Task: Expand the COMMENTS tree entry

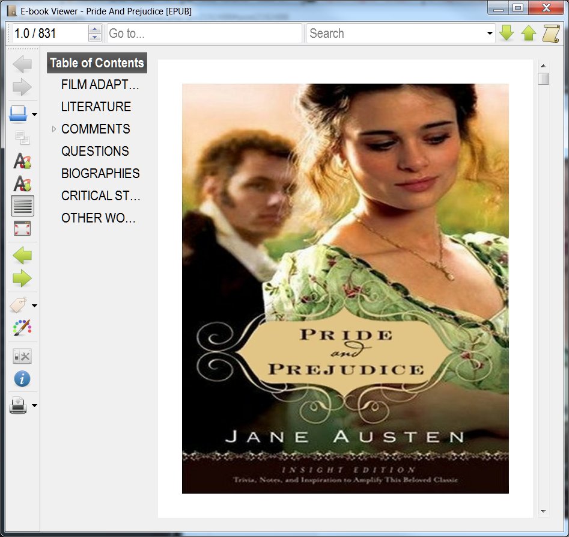Action: pos(53,129)
